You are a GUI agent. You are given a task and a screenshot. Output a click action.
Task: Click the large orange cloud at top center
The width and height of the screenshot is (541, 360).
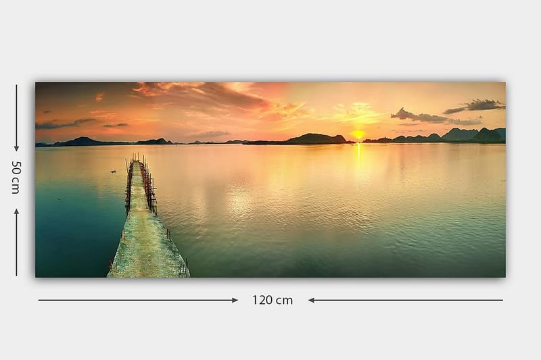pos(203,96)
